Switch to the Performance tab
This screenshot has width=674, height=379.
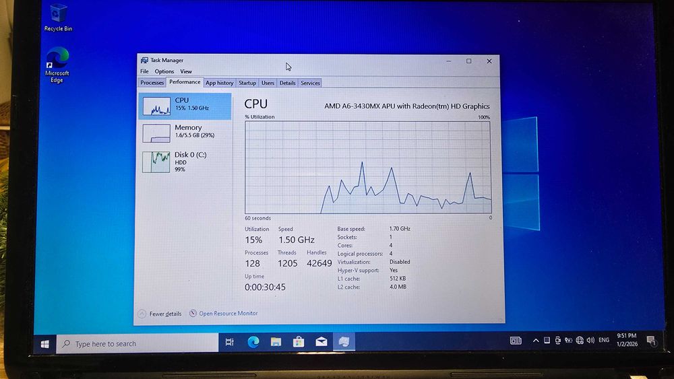coord(185,82)
